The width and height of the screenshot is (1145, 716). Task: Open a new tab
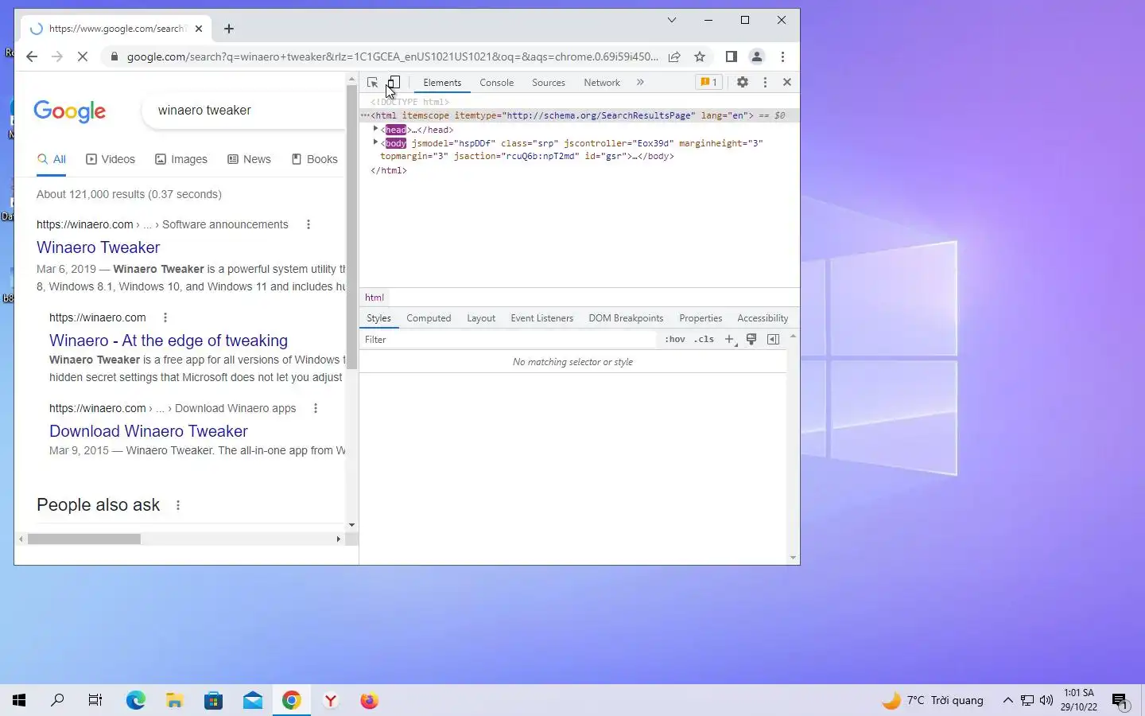tap(229, 29)
